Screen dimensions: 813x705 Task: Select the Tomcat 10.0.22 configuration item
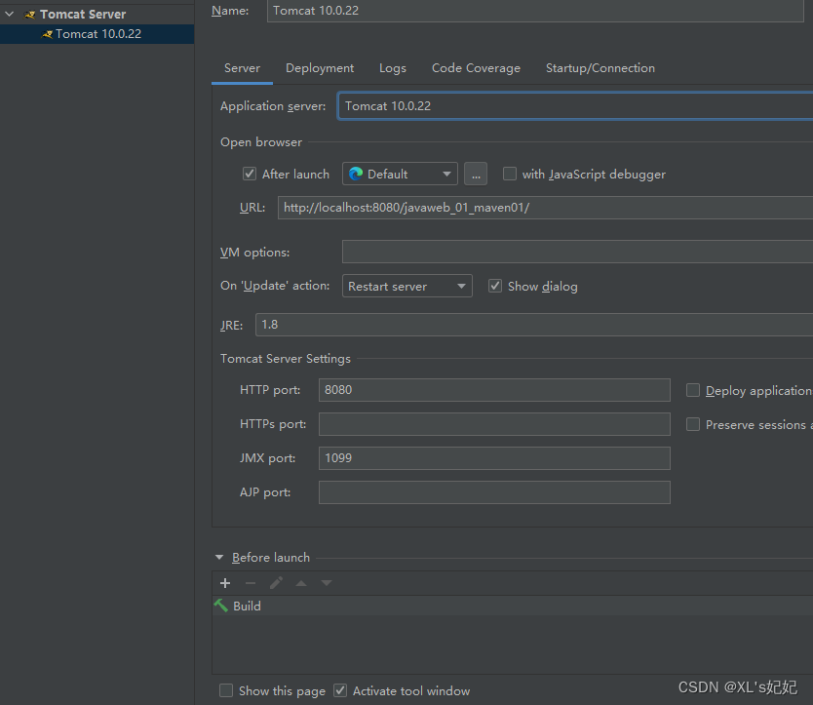tap(97, 34)
